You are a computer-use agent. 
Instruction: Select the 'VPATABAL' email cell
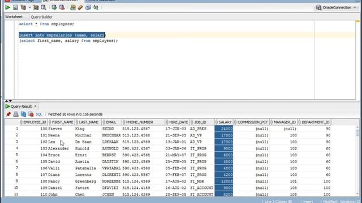[x=111, y=168]
